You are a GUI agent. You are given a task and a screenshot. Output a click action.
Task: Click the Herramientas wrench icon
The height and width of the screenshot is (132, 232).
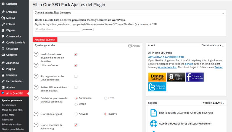click(x=3, y=81)
